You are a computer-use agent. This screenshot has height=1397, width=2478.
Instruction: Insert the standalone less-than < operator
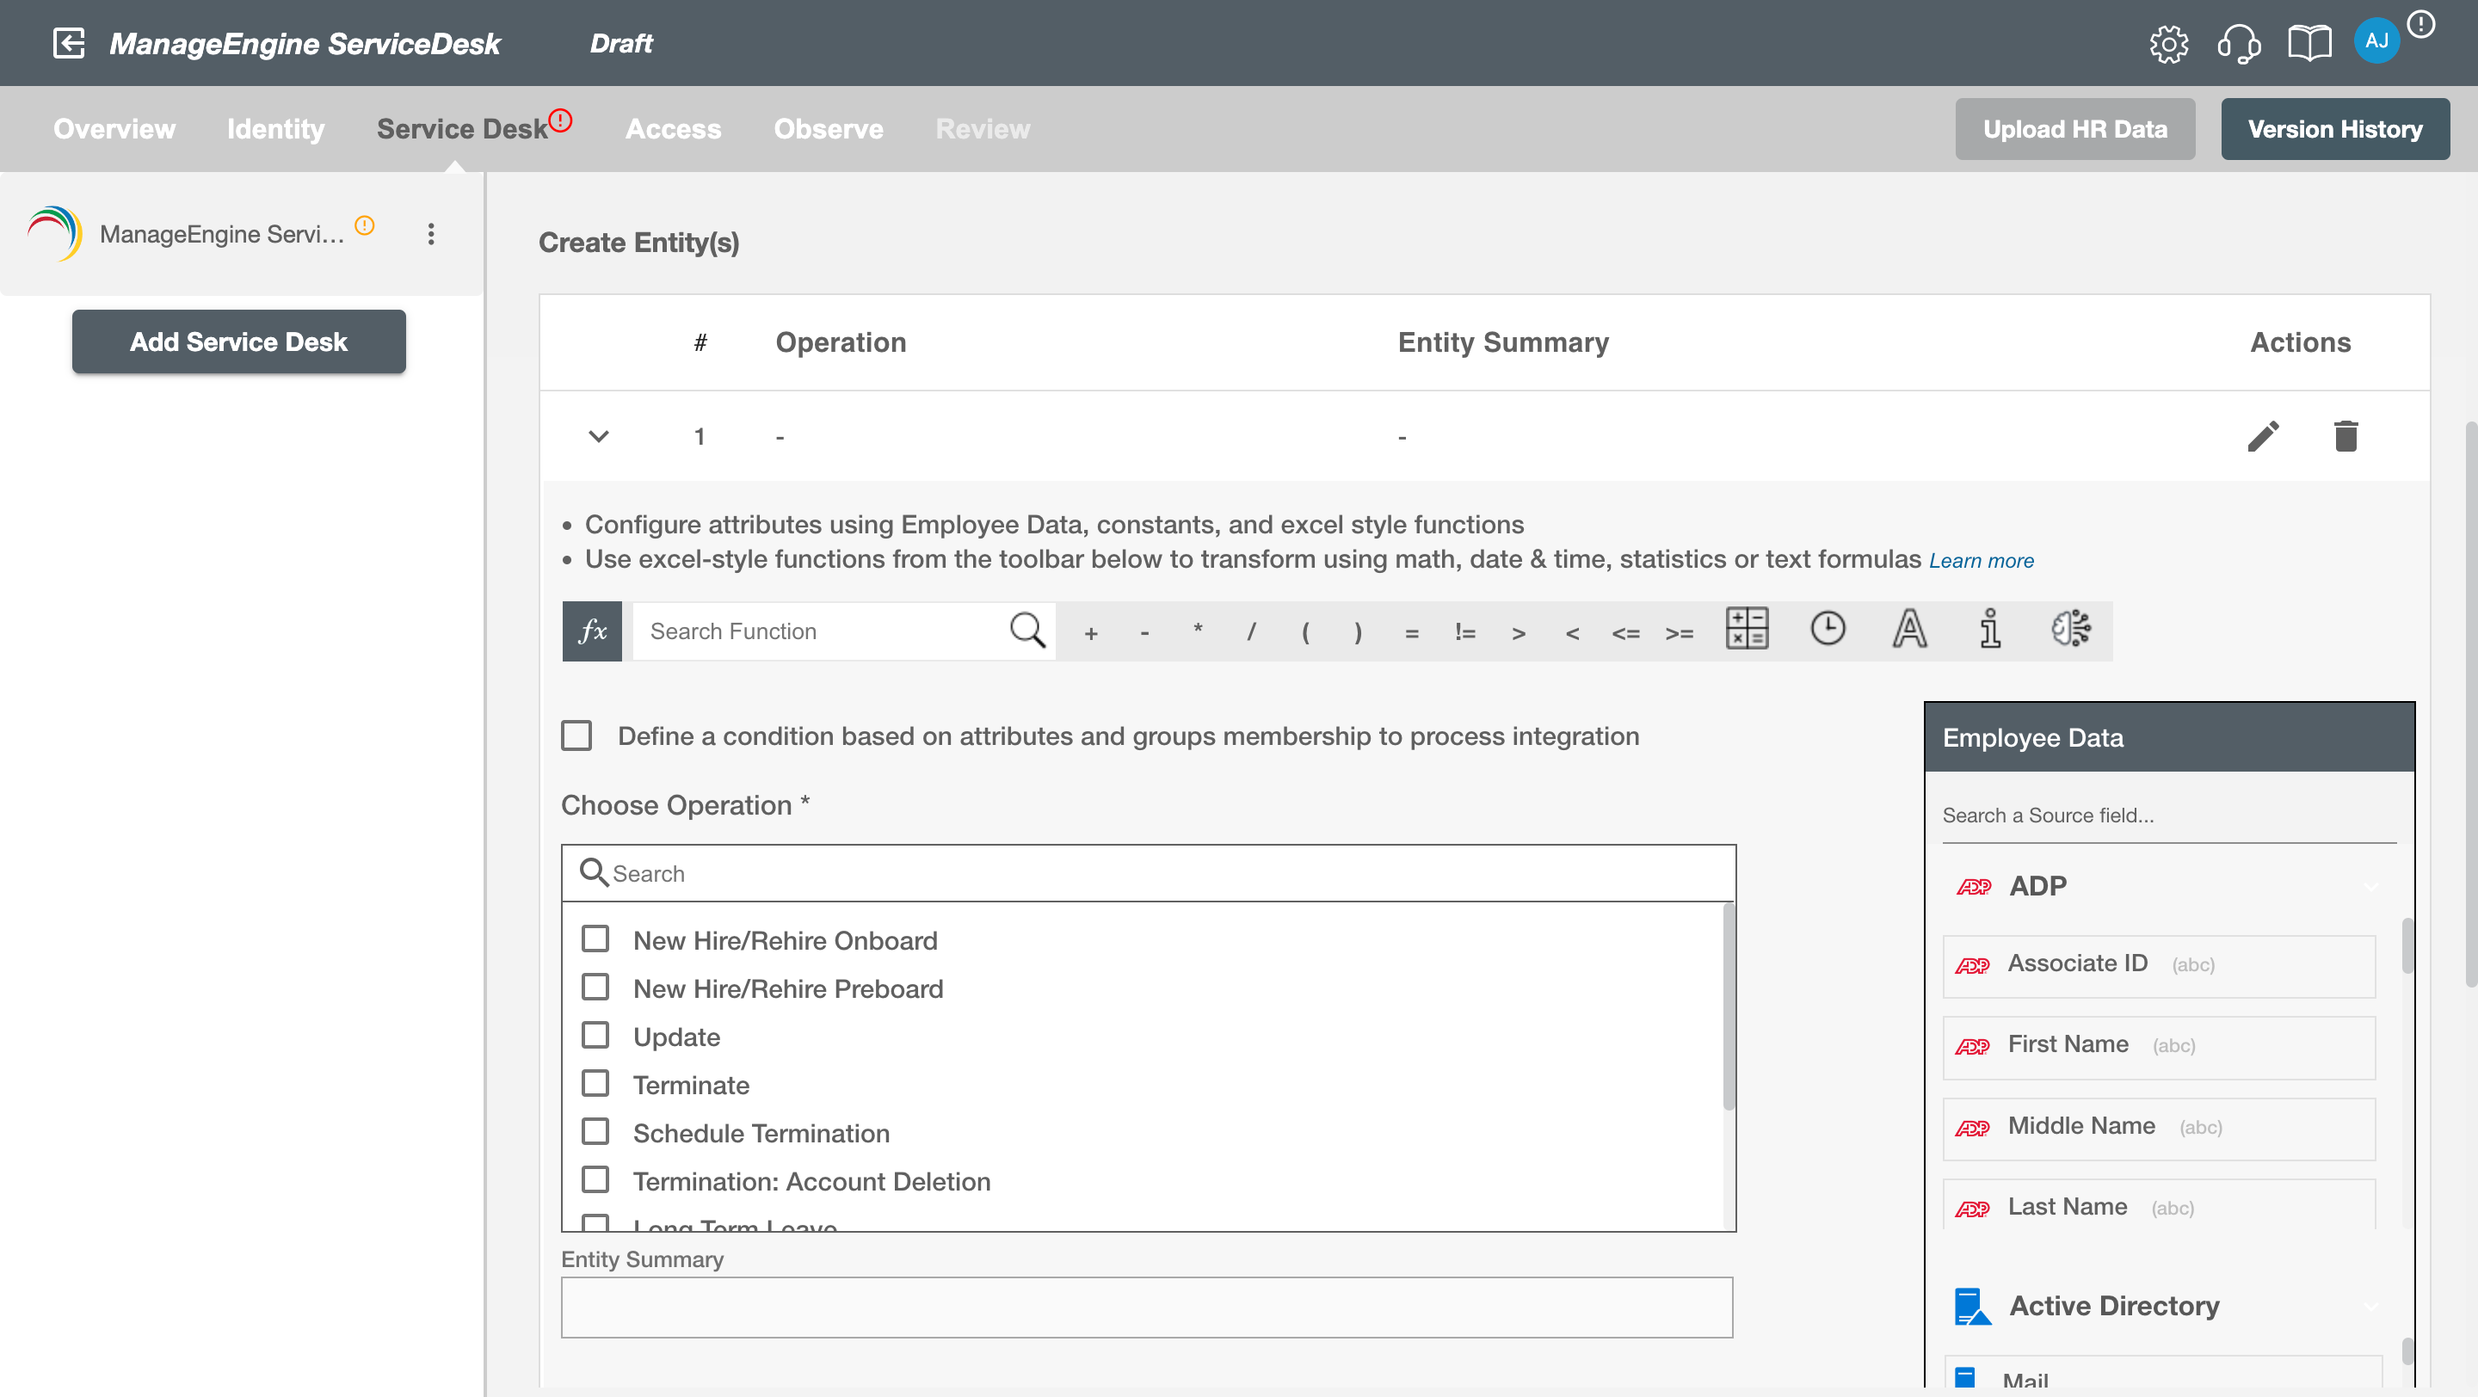[1573, 634]
